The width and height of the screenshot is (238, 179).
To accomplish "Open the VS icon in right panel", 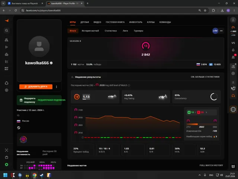I will [x=233, y=43].
